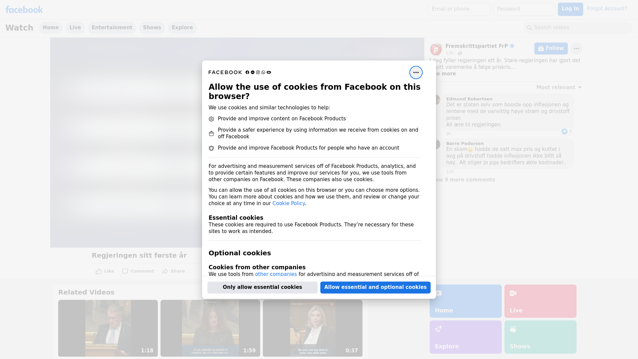The height and width of the screenshot is (359, 638).
Task: Click the like reaction count on Edmund's comment
Action: (x=567, y=131)
